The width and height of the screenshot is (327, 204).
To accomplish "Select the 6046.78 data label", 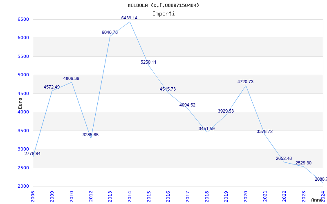I will pos(110,32).
